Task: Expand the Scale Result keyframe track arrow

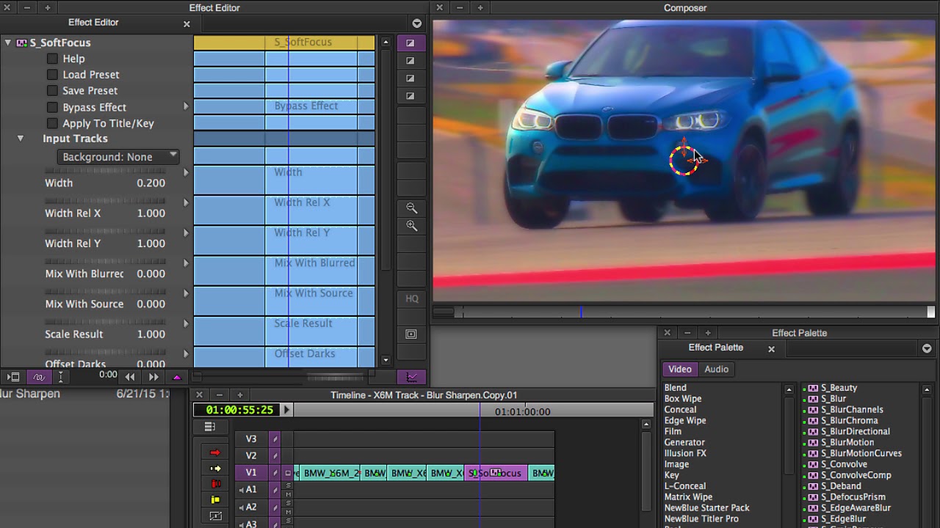Action: point(186,323)
